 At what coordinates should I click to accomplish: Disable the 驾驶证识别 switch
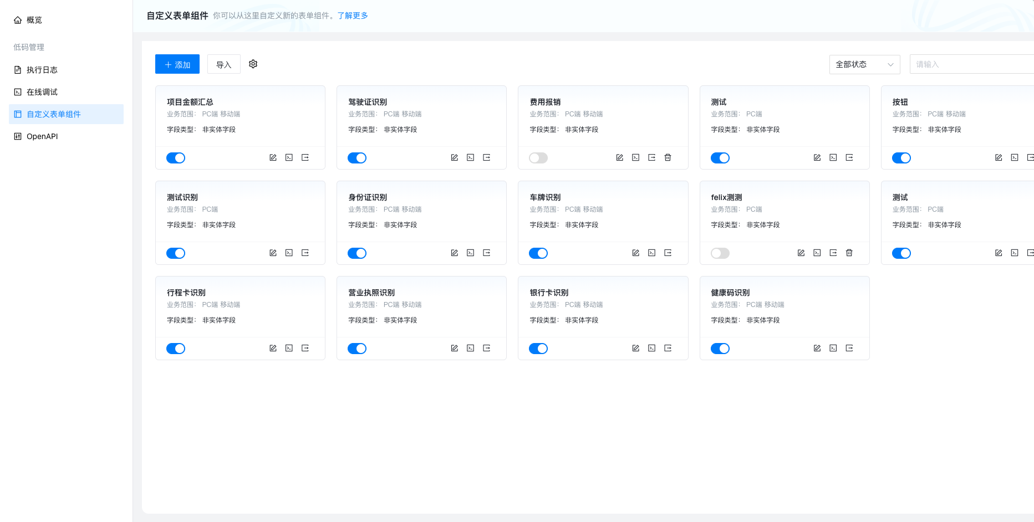(x=357, y=158)
